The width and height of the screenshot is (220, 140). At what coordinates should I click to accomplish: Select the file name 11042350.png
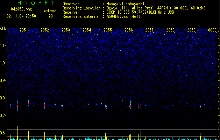click(x=19, y=9)
